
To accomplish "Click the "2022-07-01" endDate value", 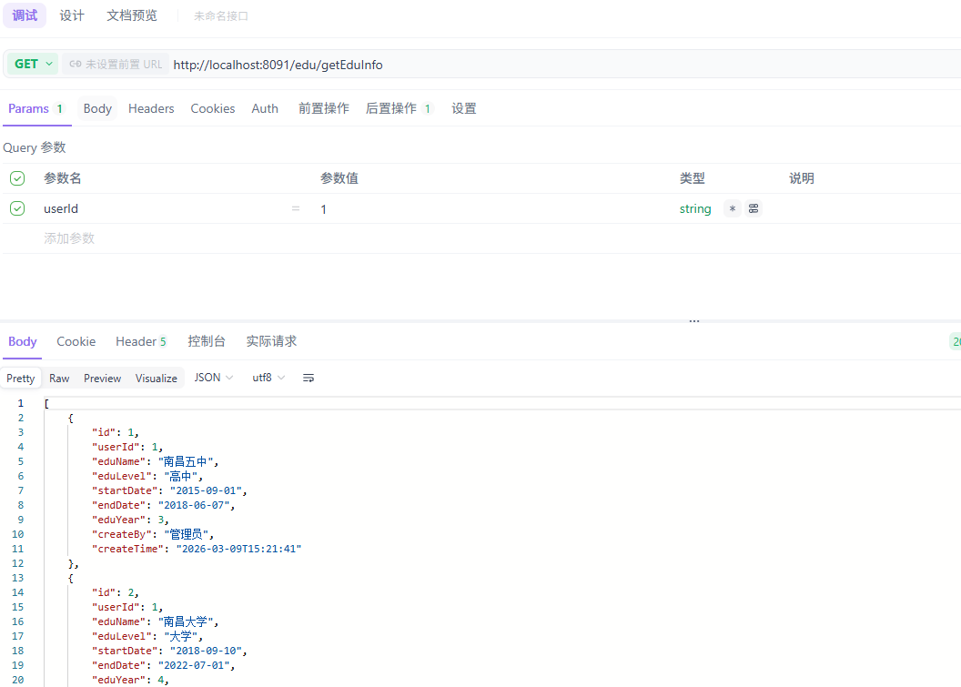I will [x=194, y=665].
